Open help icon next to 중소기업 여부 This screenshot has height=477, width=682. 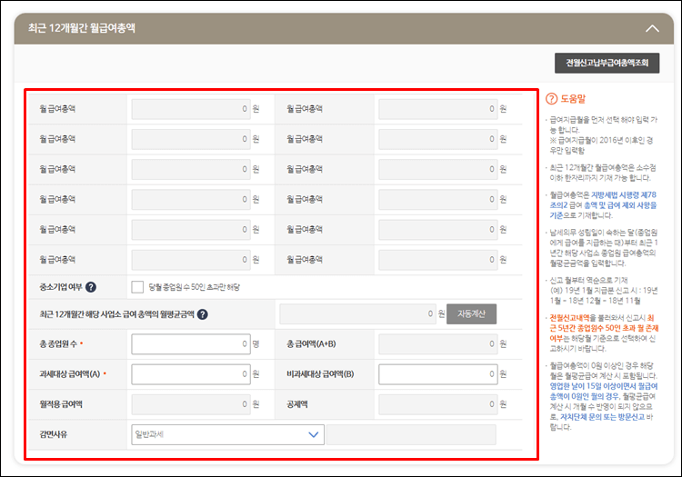(x=91, y=287)
